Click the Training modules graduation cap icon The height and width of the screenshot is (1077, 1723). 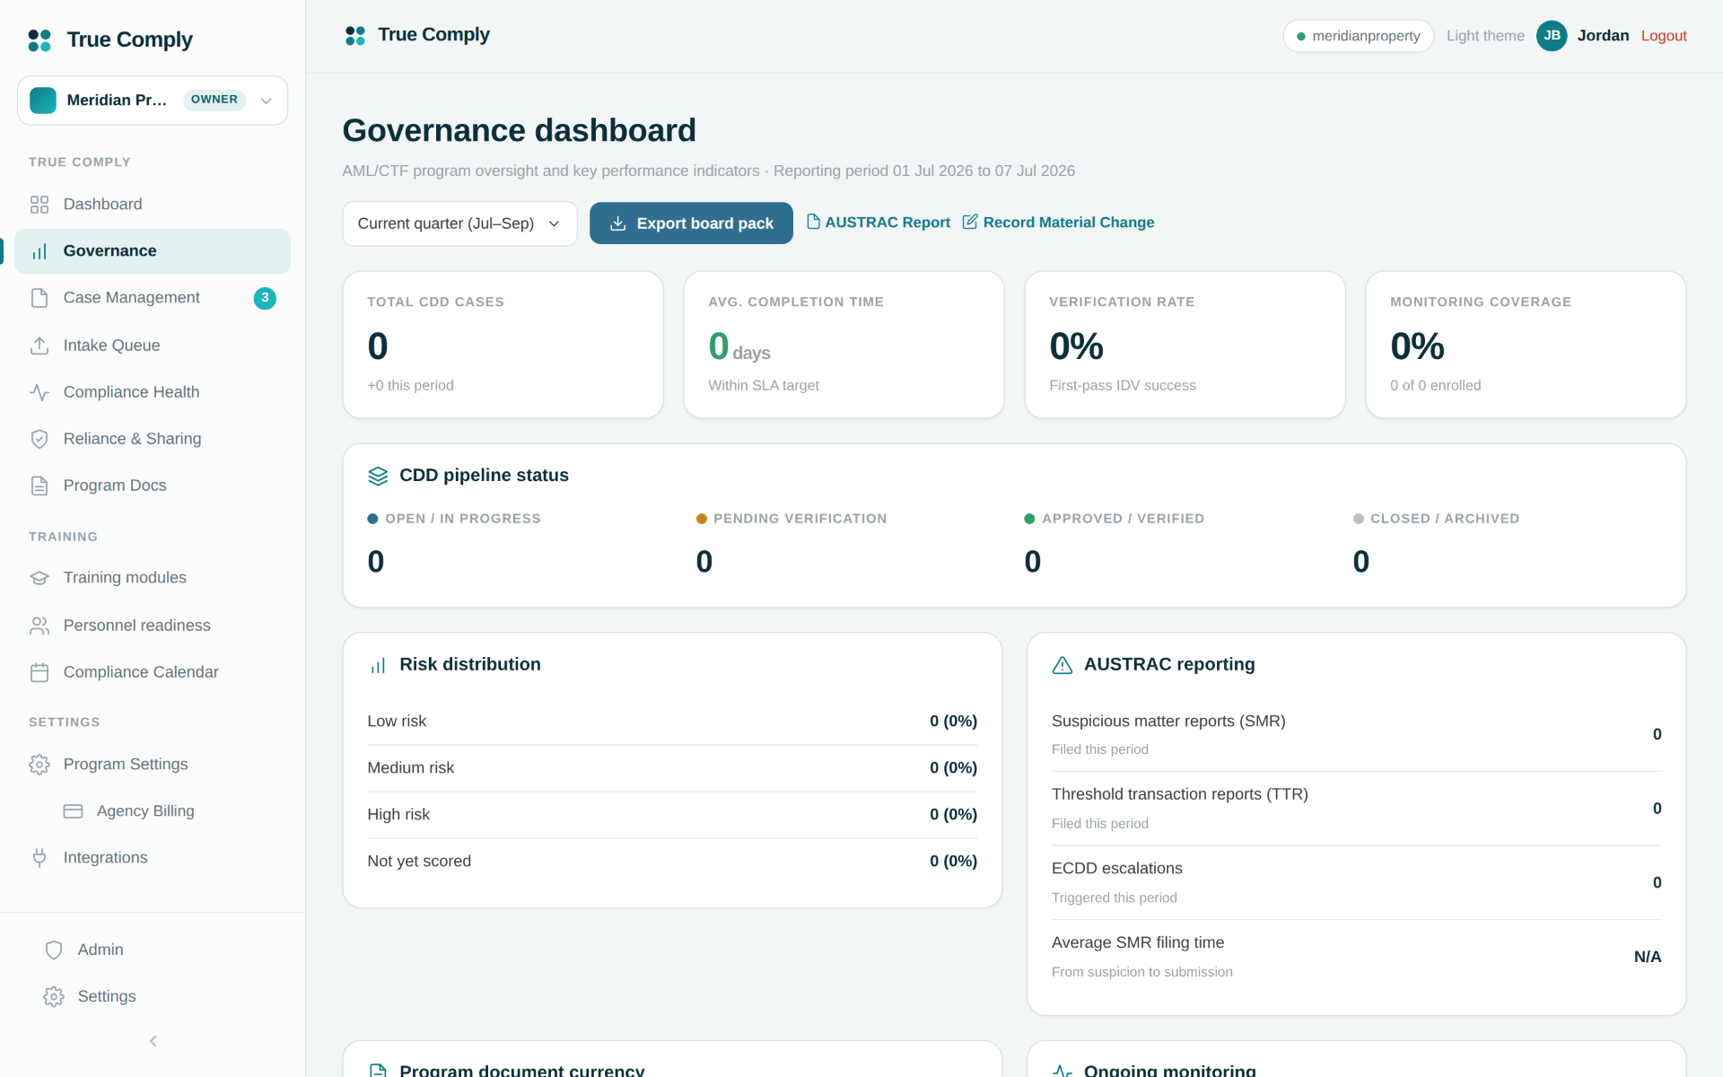[39, 578]
